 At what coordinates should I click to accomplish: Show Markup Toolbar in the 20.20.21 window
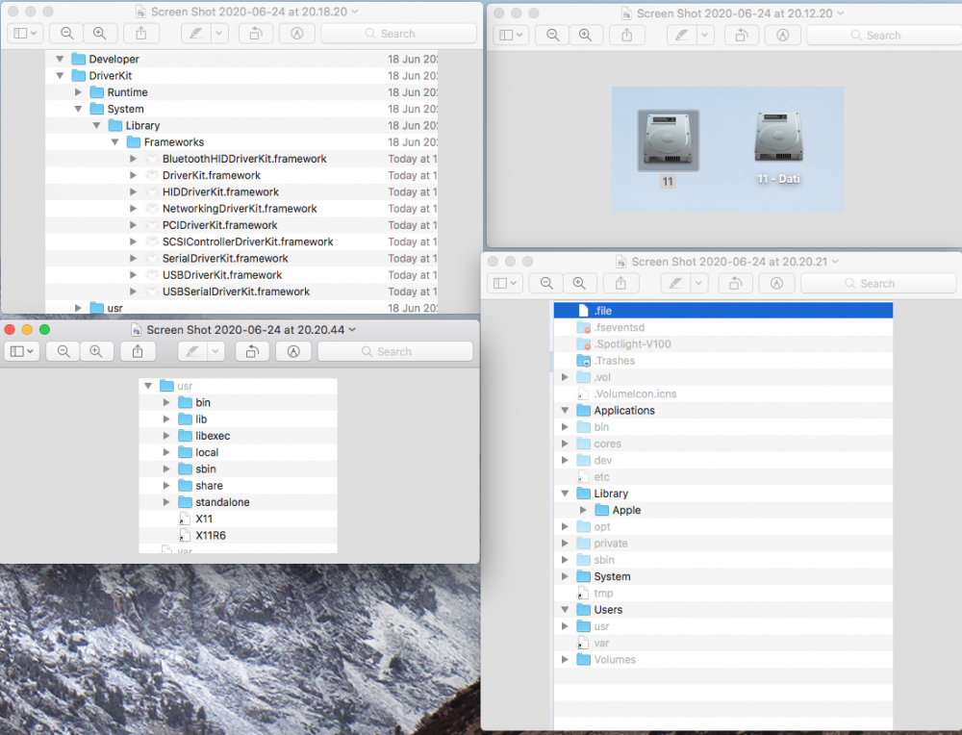coord(776,283)
